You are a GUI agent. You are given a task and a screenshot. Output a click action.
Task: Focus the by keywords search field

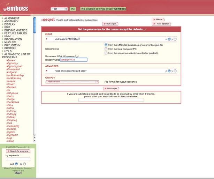[18, 159]
